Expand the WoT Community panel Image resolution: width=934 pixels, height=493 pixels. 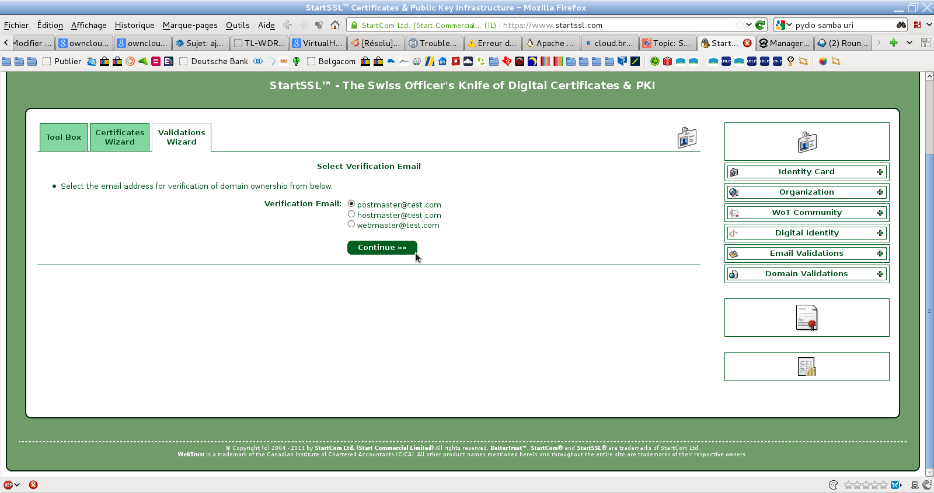(807, 213)
